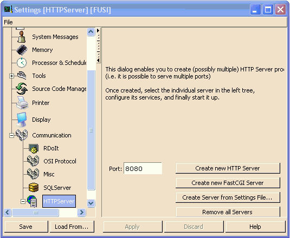The image size is (290, 238).
Task: Click Create Server from Settings File button
Action: [228, 197]
